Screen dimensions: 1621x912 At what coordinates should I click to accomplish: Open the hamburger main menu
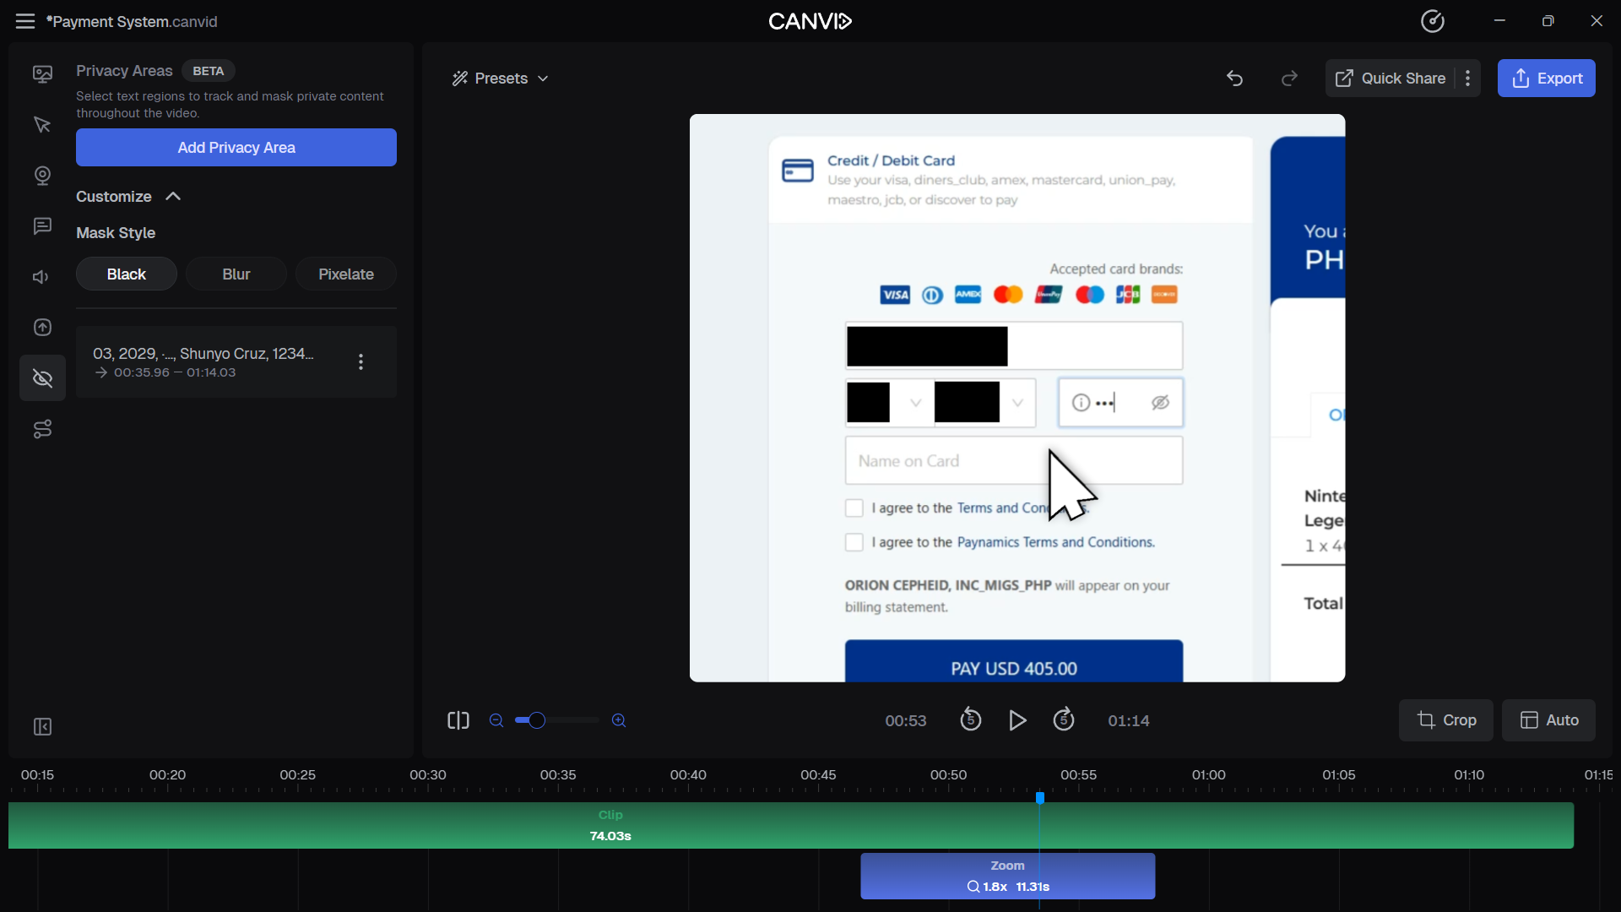click(x=25, y=21)
